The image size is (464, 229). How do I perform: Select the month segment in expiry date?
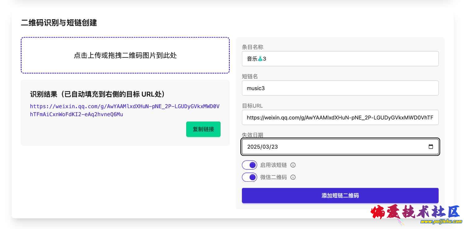point(266,147)
